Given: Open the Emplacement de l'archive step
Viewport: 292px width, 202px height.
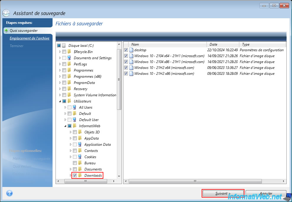Looking at the screenshot, I should tap(29, 38).
